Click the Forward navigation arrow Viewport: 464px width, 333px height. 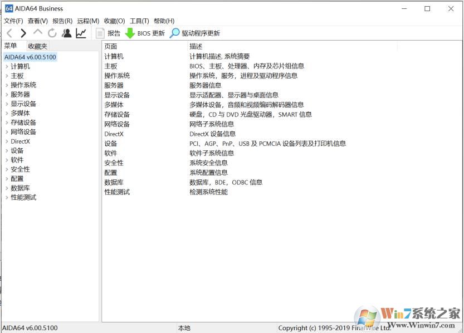[x=23, y=33]
